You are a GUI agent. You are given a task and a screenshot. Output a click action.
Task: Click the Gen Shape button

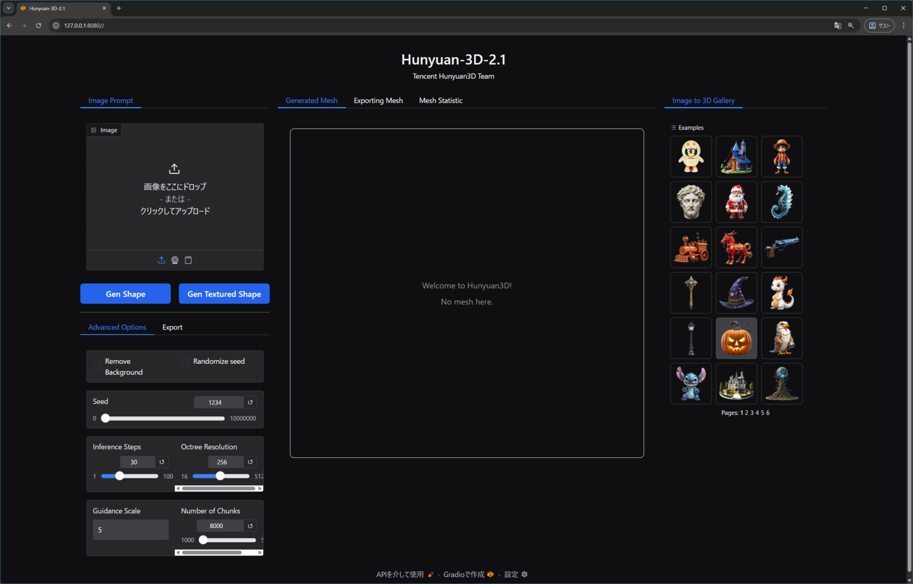[126, 294]
